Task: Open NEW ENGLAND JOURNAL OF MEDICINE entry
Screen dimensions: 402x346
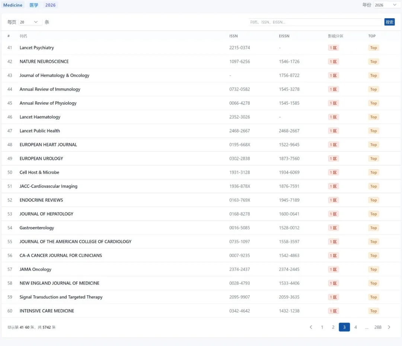Action: (59, 283)
